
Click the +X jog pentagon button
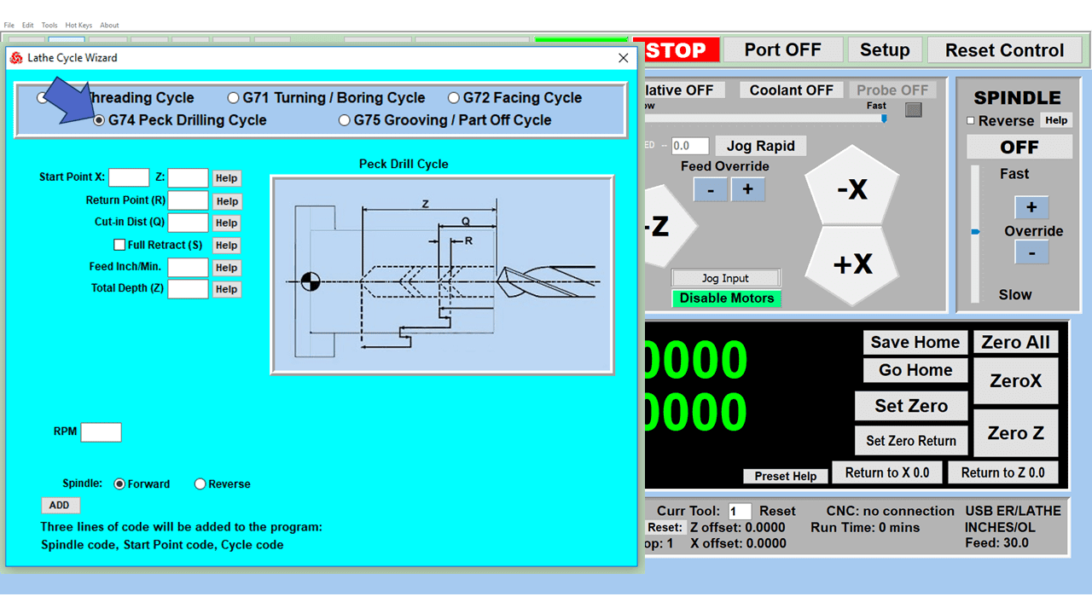point(852,265)
